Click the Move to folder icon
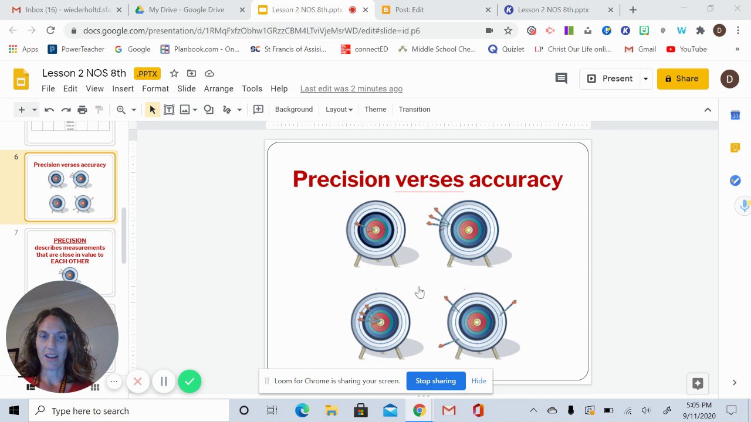 [191, 73]
